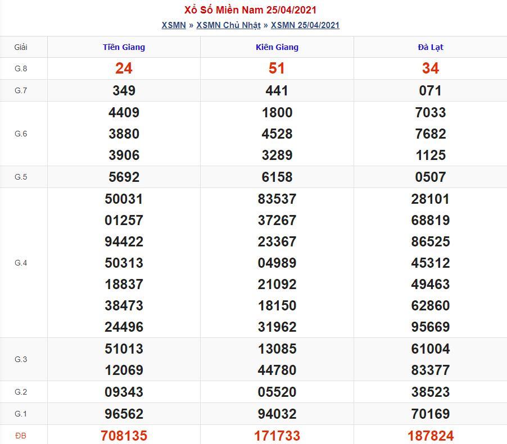
Task: Select the number 4409
Action: coord(124,112)
